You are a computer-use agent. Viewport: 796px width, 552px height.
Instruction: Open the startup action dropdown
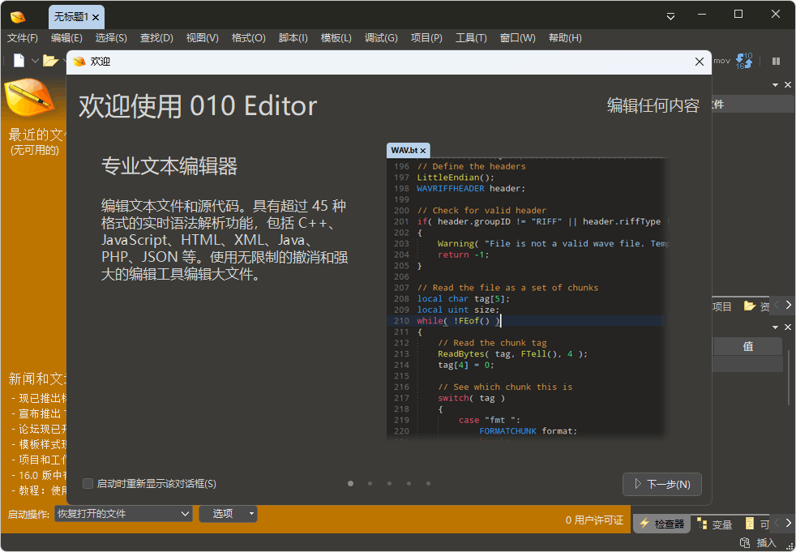[x=123, y=514]
